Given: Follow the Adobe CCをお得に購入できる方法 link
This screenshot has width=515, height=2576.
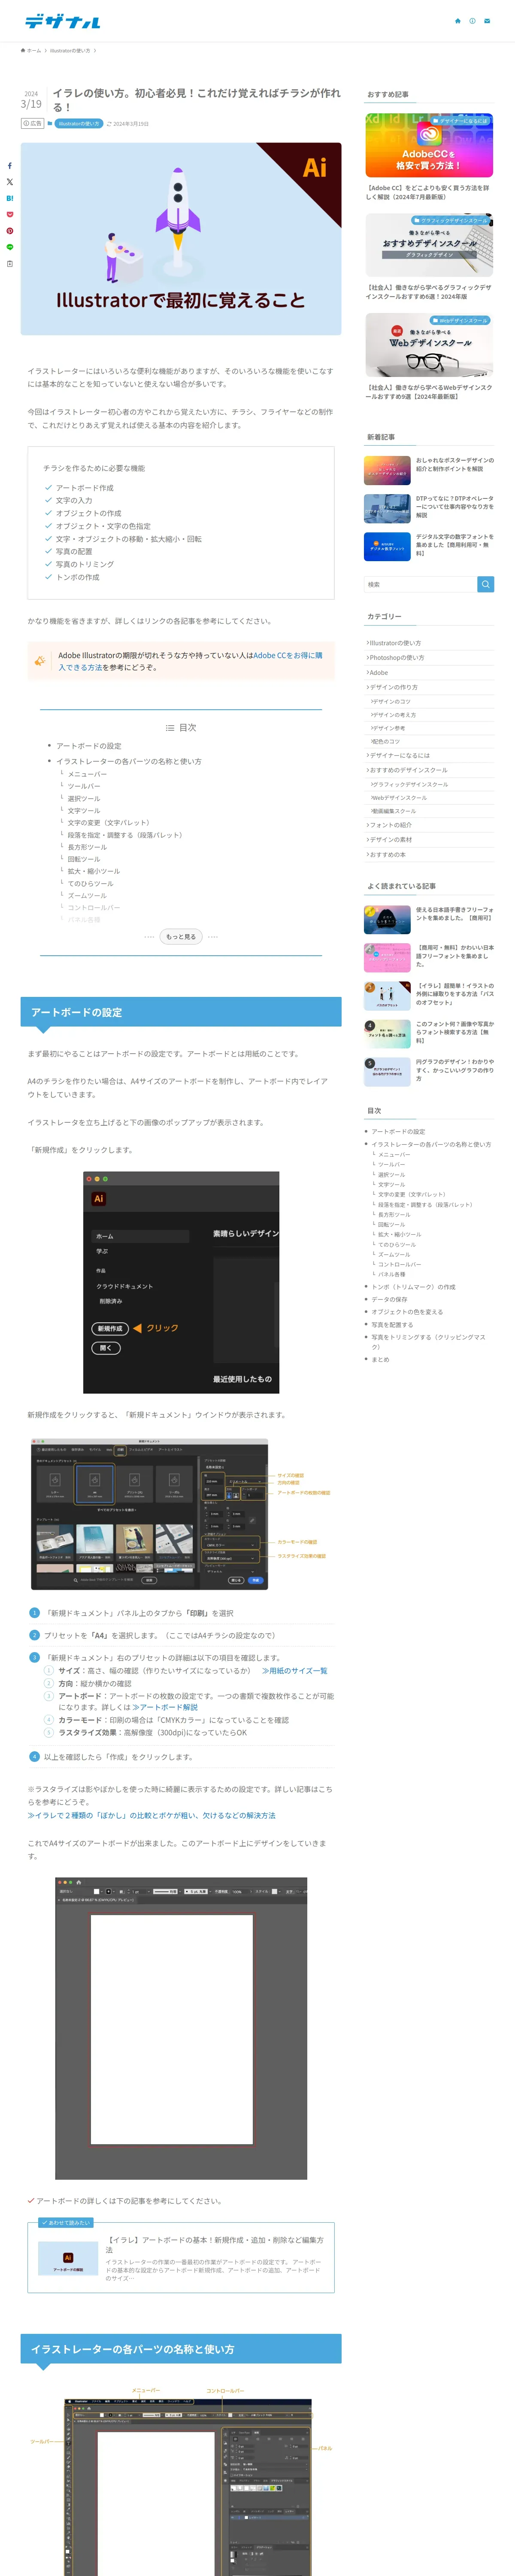Looking at the screenshot, I should click(190, 661).
